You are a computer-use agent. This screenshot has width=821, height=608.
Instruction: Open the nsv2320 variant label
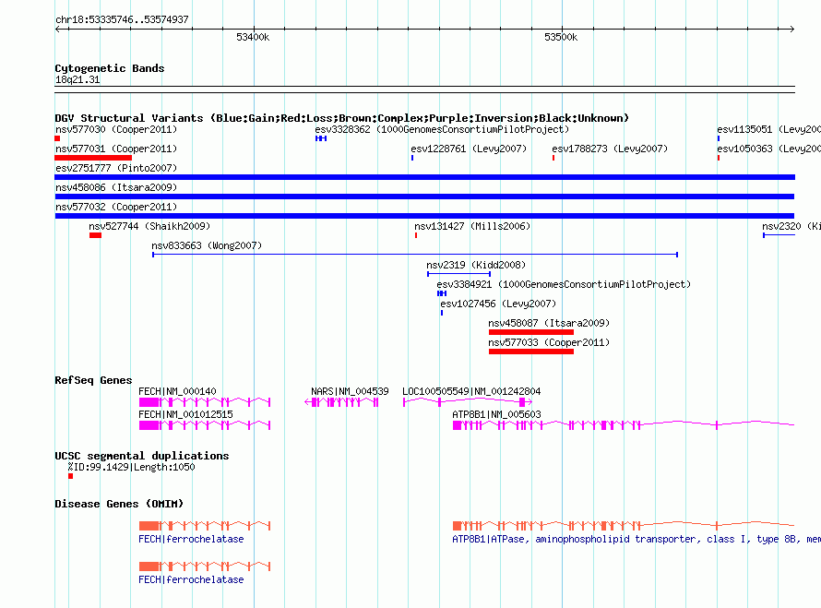tap(791, 226)
